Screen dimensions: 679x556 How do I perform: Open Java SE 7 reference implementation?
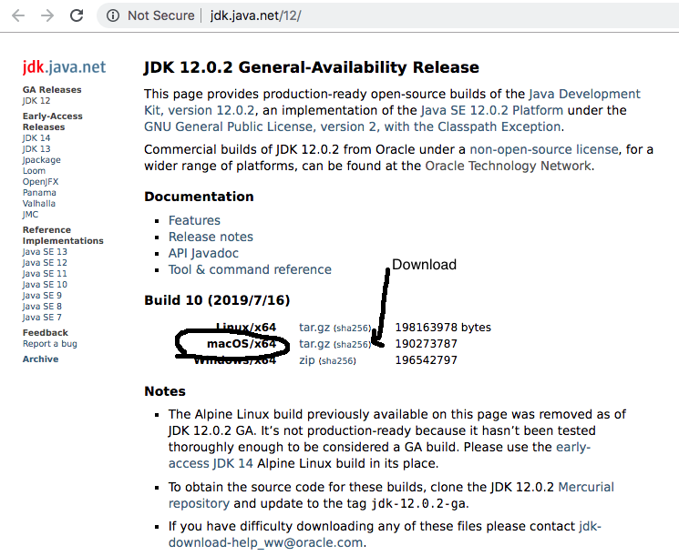tap(42, 317)
